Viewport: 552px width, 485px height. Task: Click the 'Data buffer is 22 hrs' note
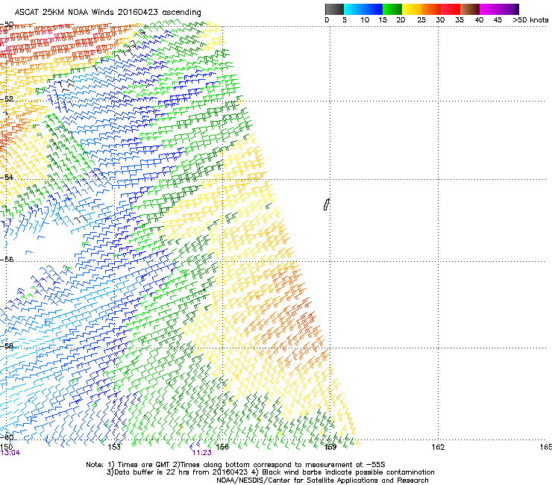click(x=270, y=472)
